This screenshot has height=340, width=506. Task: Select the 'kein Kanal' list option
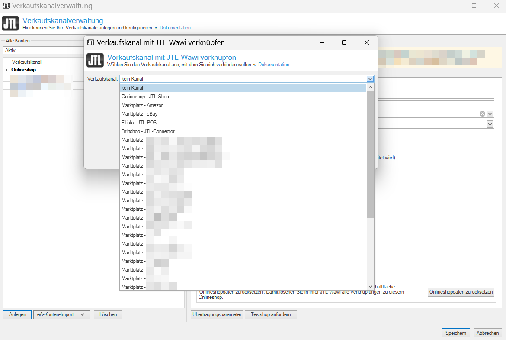tap(132, 88)
